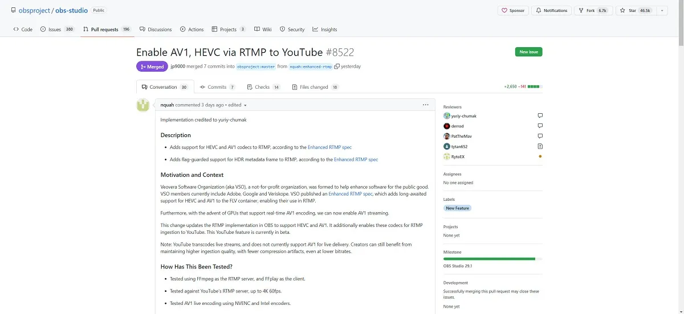Select the Commits sub-tab
Image resolution: width=684 pixels, height=314 pixels.
[x=217, y=87]
